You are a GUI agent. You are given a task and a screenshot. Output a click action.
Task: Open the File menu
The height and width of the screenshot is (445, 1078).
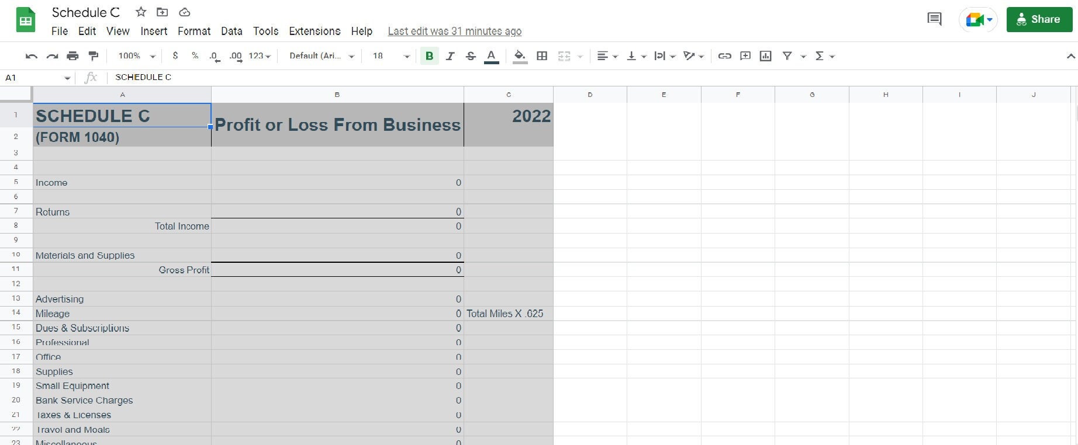point(60,32)
